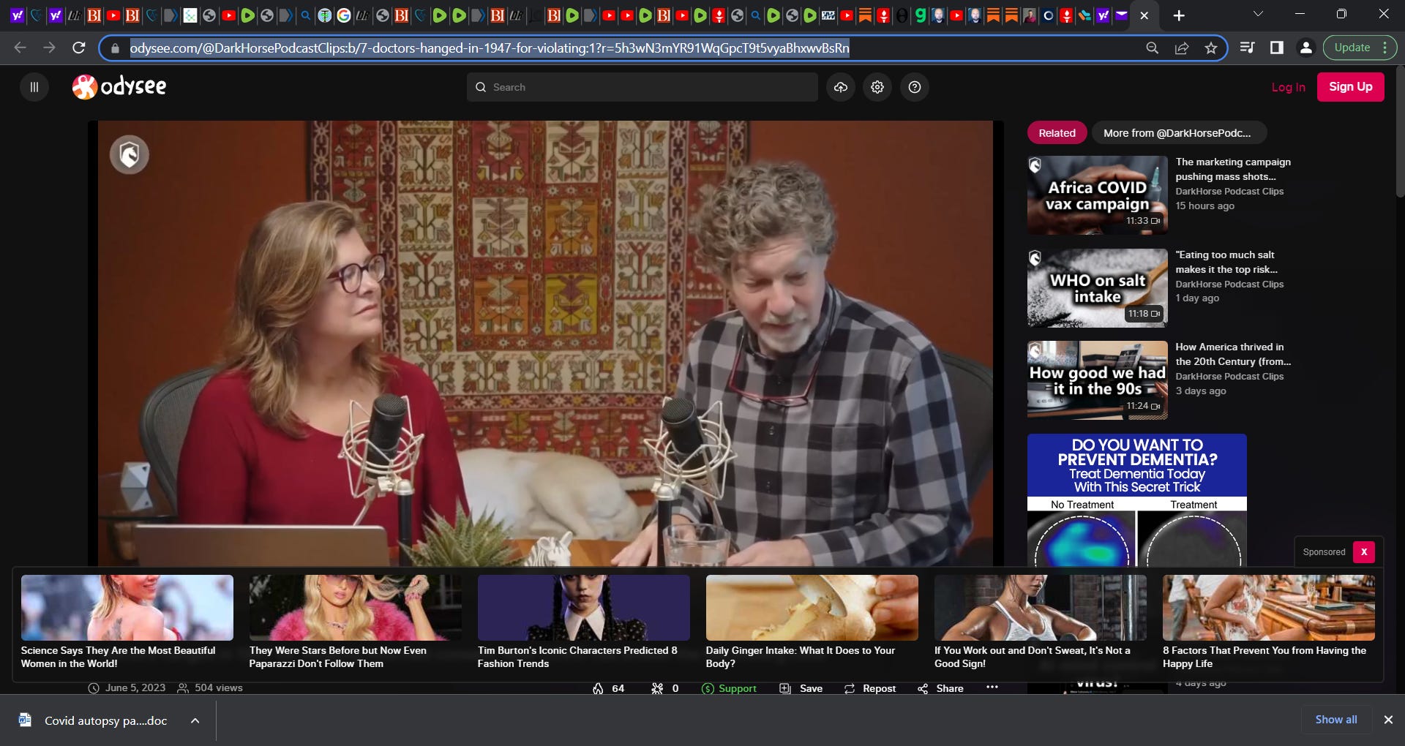
Task: Click the Sign Up button
Action: point(1350,86)
